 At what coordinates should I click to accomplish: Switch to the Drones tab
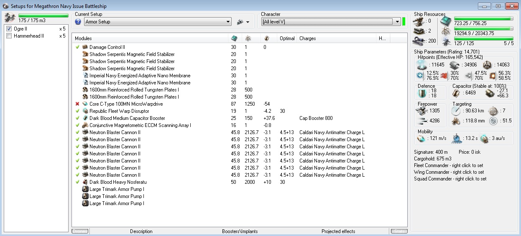tap(79, 231)
